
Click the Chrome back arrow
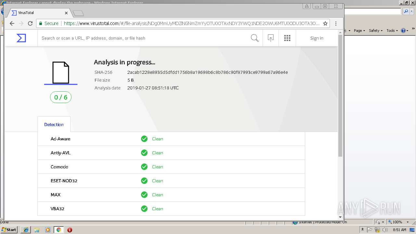[12, 23]
